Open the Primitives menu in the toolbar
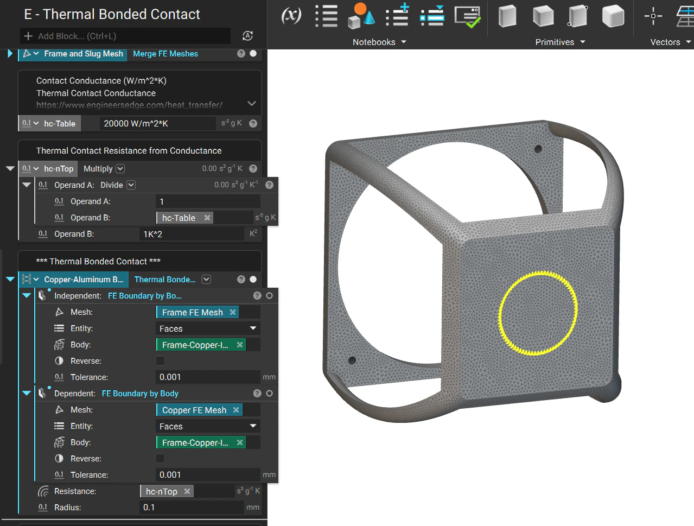Image resolution: width=694 pixels, height=526 pixels. coord(560,42)
